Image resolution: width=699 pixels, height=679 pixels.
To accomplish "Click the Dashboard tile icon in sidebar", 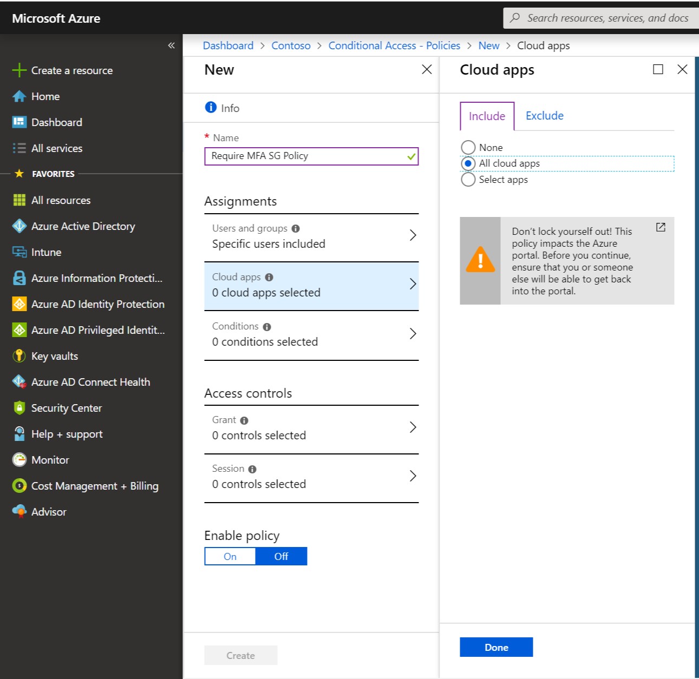I will tap(19, 122).
